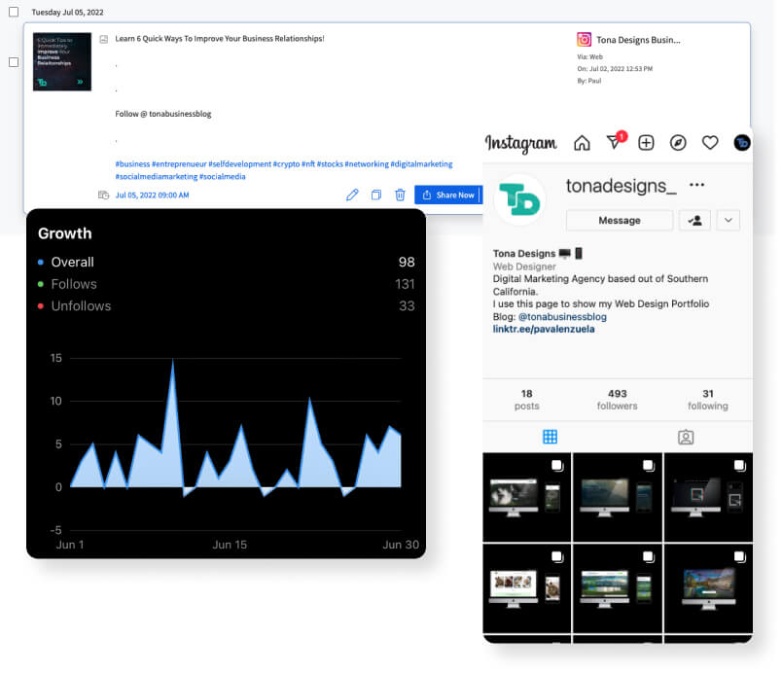Open the tonadesigns_ profile picture
This screenshot has width=782, height=673.
519,200
